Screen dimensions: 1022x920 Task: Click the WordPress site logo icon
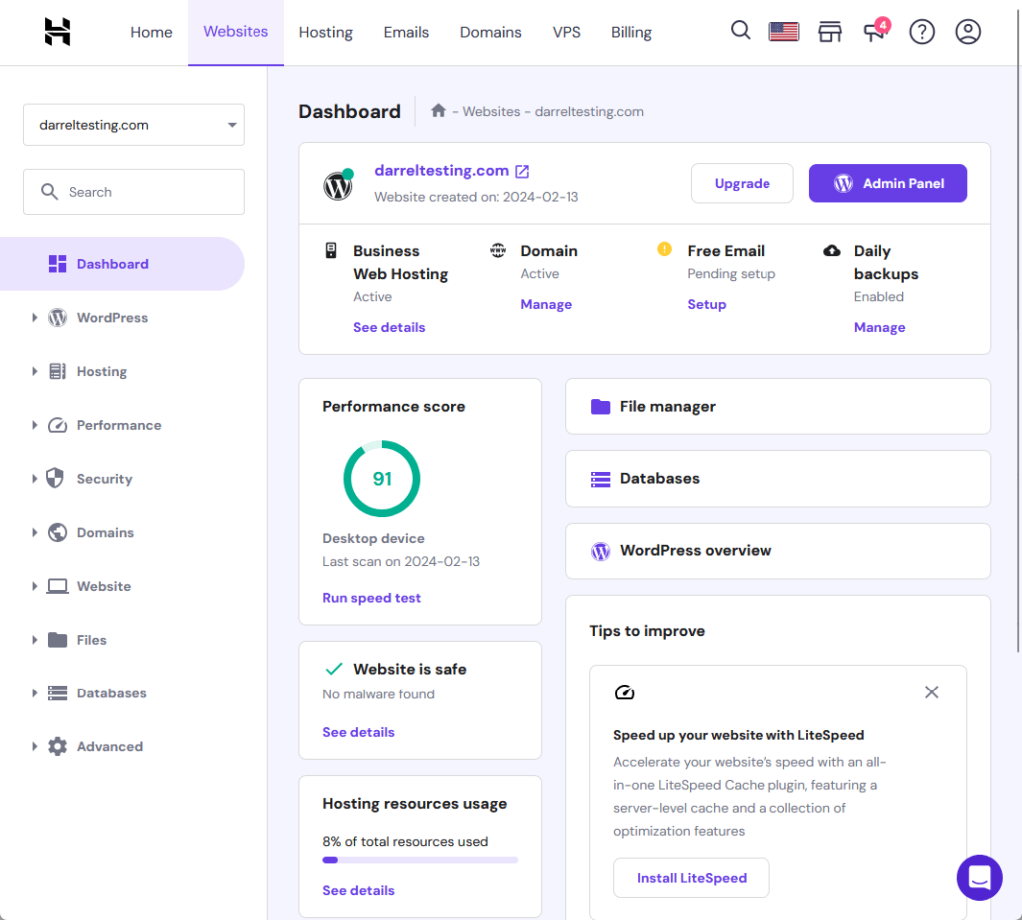[x=338, y=185]
